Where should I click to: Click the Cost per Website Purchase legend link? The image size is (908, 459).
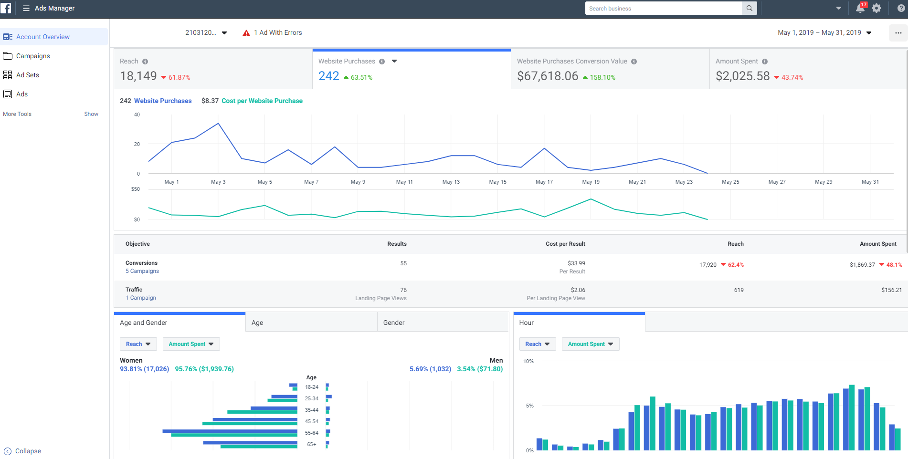[262, 101]
